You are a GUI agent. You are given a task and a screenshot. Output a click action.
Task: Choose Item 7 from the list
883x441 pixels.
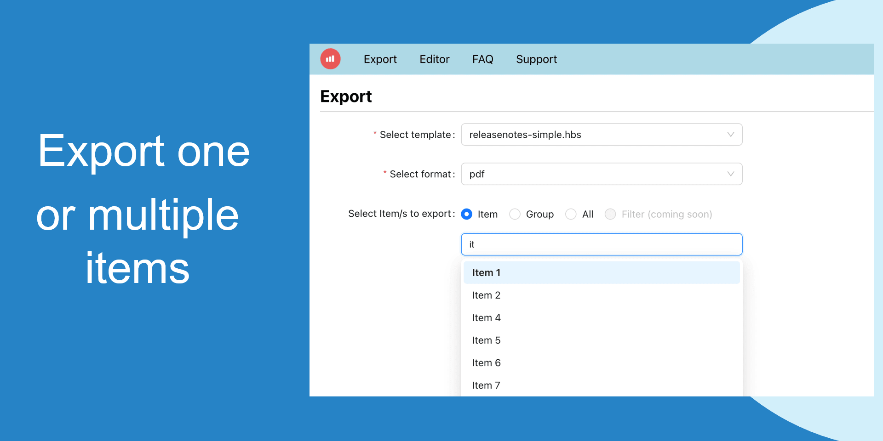coord(602,385)
